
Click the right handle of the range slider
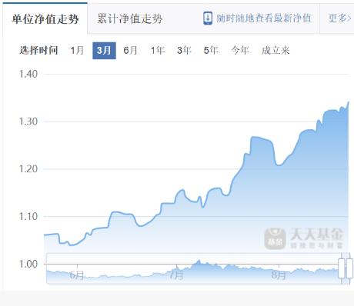pos(349,268)
